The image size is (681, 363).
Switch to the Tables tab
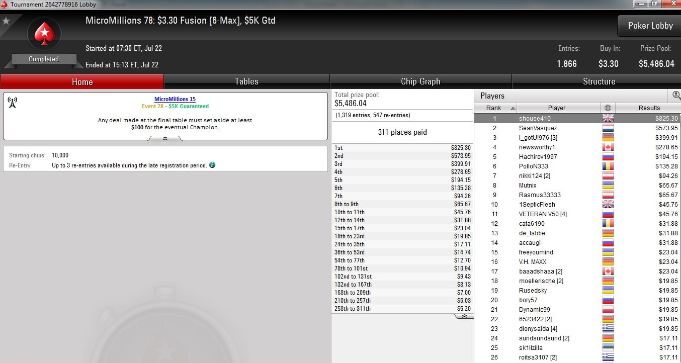[x=246, y=81]
